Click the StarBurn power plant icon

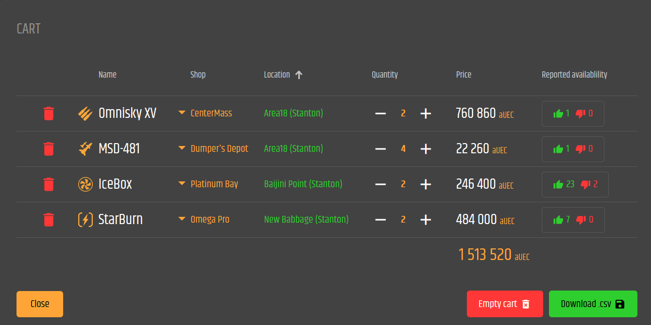(85, 220)
